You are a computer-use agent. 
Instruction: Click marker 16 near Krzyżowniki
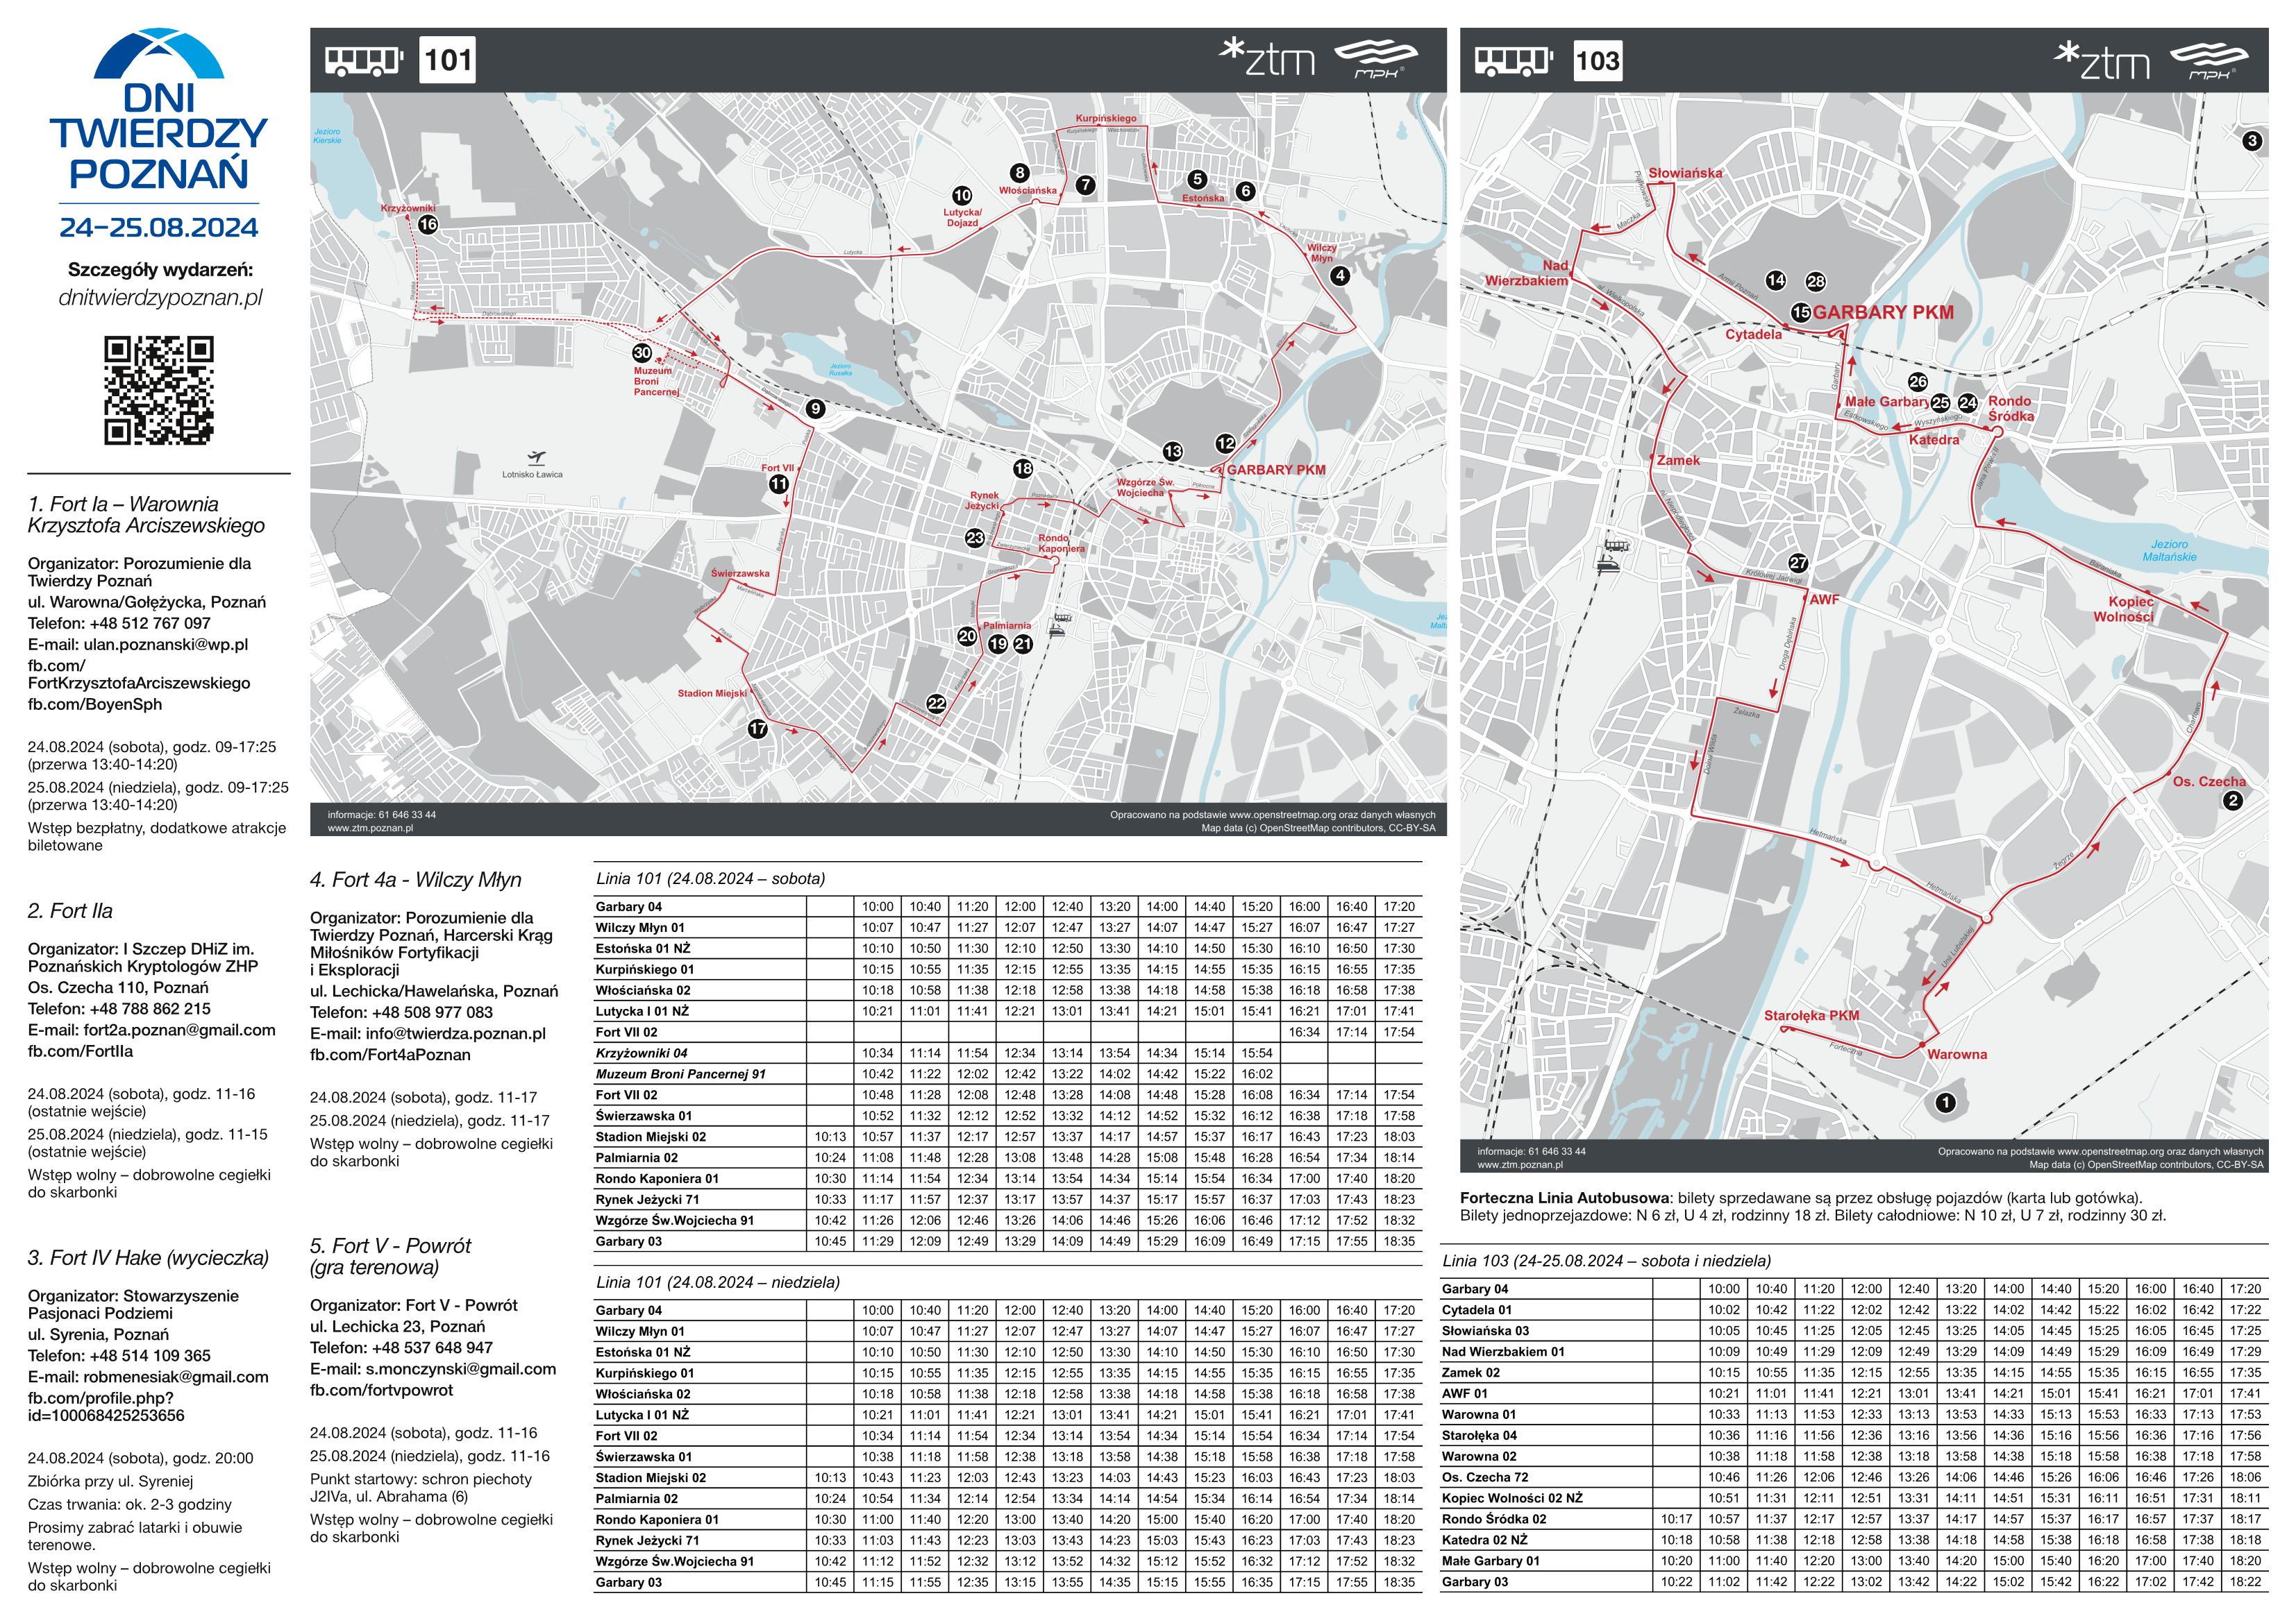click(x=428, y=225)
